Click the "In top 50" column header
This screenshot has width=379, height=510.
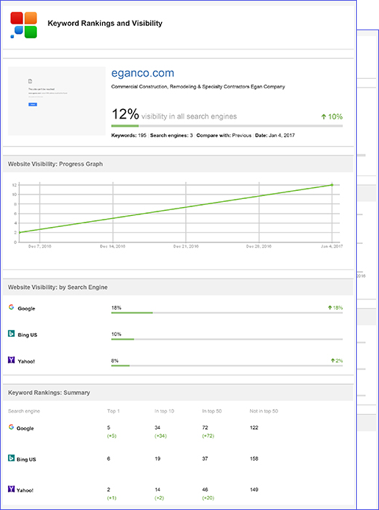(212, 411)
